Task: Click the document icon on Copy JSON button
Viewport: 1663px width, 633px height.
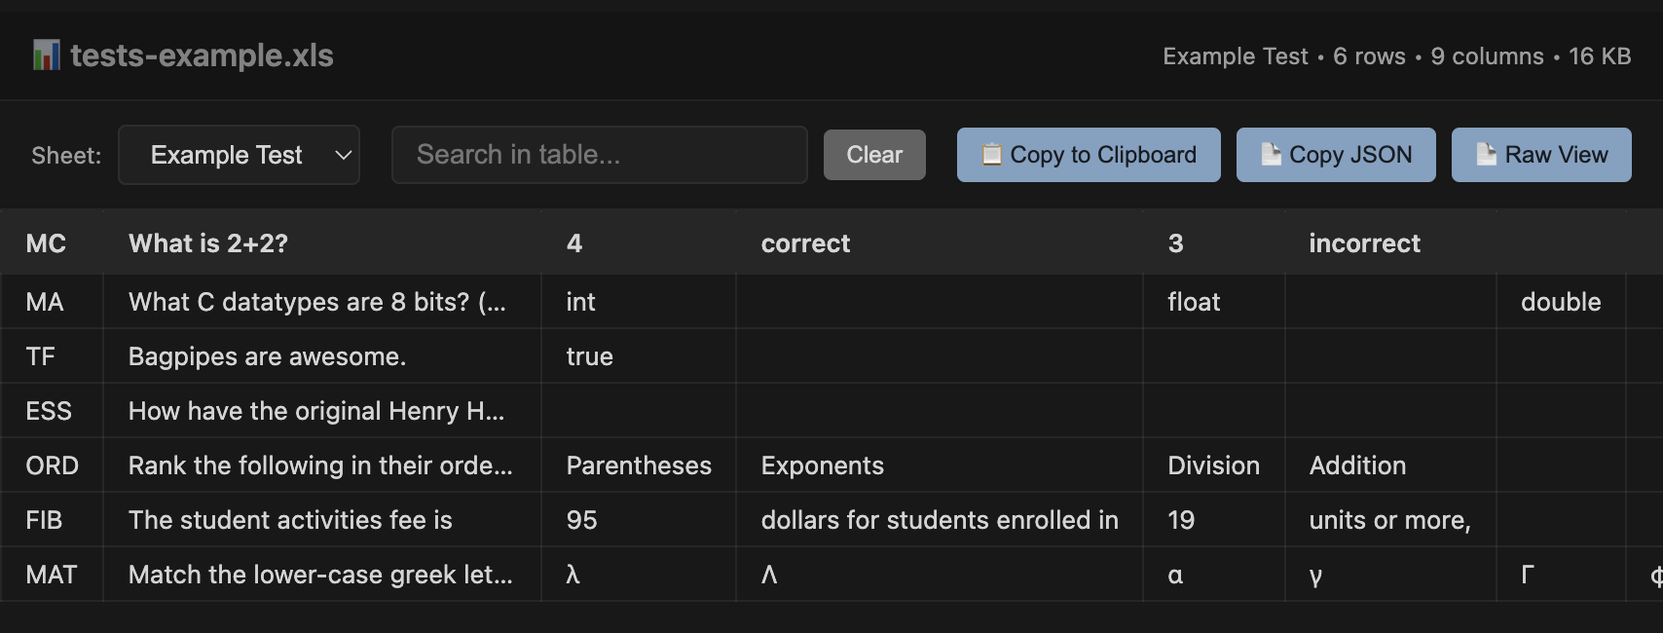Action: [x=1271, y=154]
